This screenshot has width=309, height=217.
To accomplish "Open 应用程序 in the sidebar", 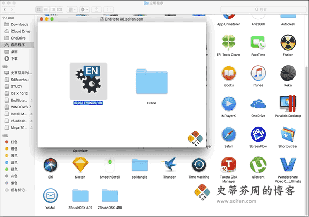I will tap(17, 45).
